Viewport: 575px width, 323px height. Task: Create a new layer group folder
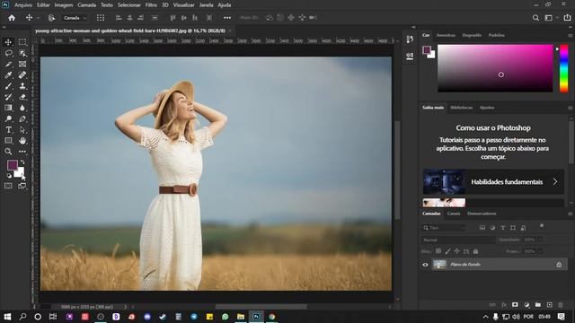point(538,305)
